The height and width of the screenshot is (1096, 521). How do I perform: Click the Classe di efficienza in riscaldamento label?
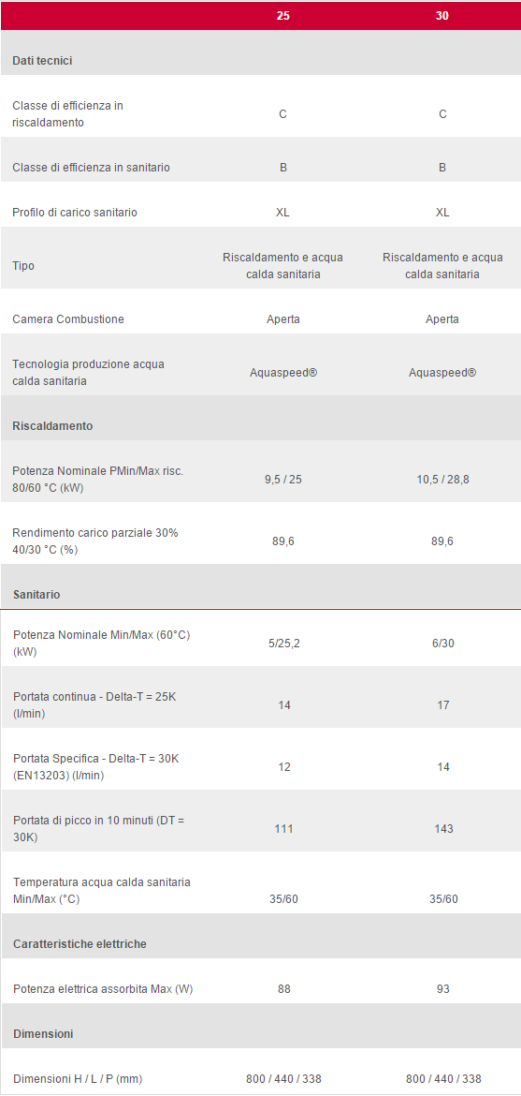pos(67,114)
